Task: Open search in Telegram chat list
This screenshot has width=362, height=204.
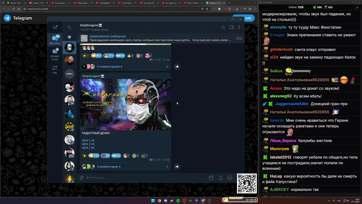Action: [69, 27]
